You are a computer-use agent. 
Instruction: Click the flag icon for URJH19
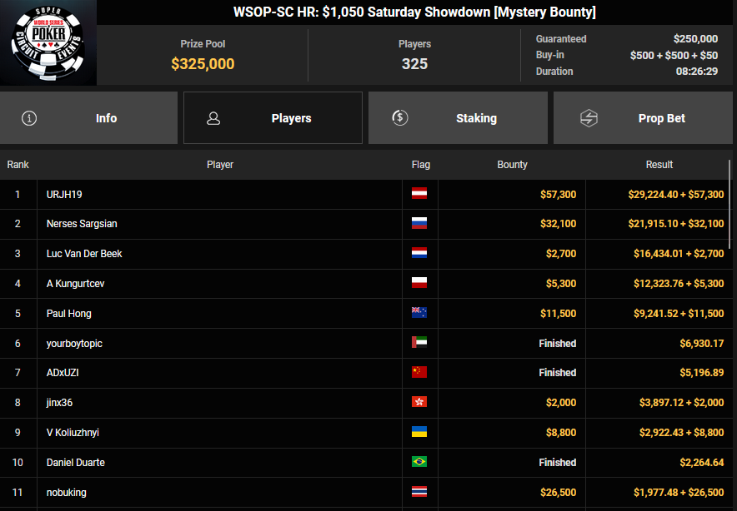419,194
